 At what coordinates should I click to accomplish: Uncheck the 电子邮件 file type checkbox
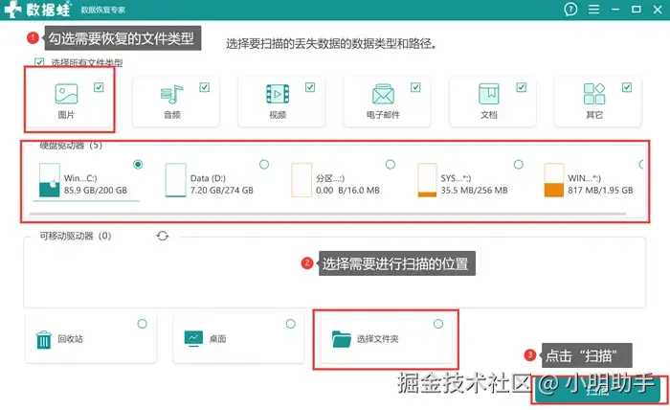(415, 87)
